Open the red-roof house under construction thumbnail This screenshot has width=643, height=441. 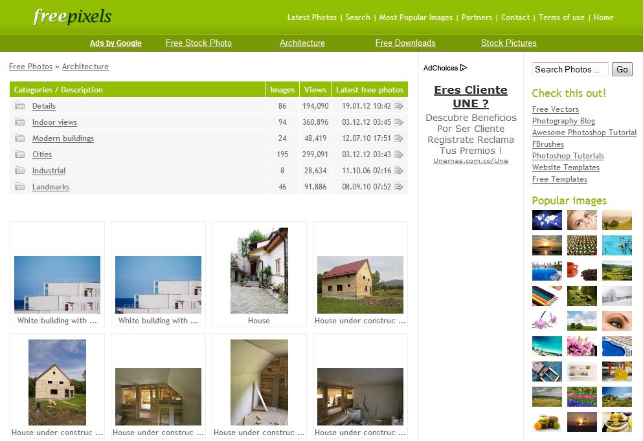click(x=360, y=285)
